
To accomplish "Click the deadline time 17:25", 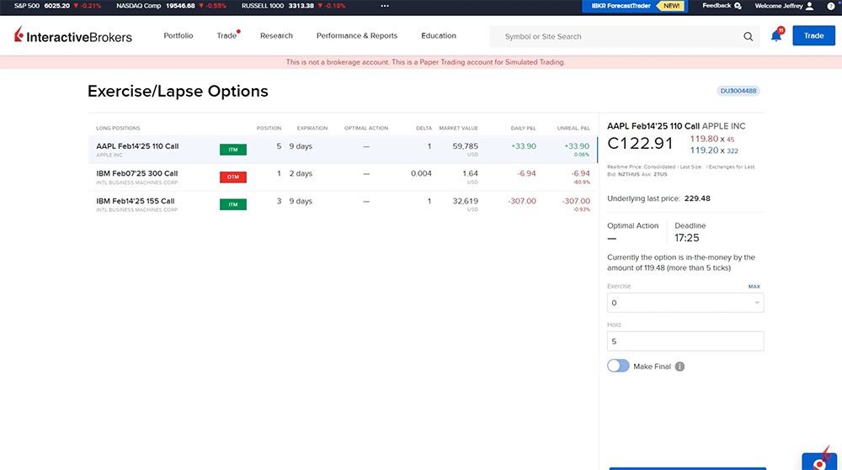I will point(687,238).
